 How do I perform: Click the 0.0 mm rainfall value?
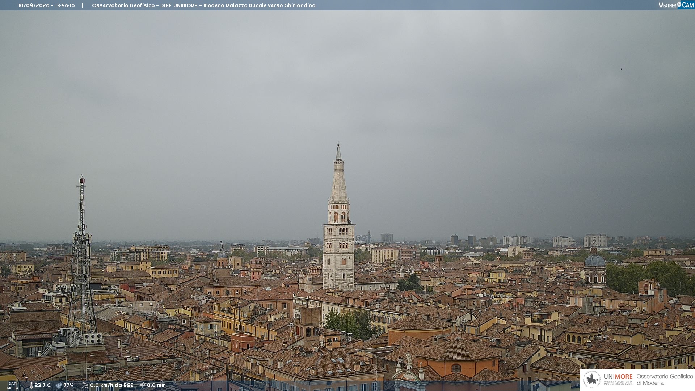tap(156, 385)
